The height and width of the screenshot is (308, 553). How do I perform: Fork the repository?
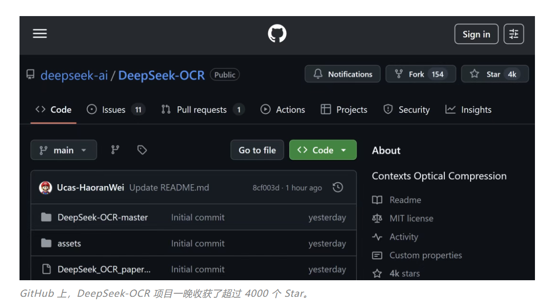click(x=420, y=74)
